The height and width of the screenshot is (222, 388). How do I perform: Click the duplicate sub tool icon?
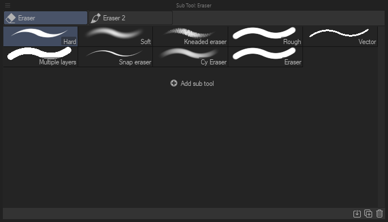point(368,214)
